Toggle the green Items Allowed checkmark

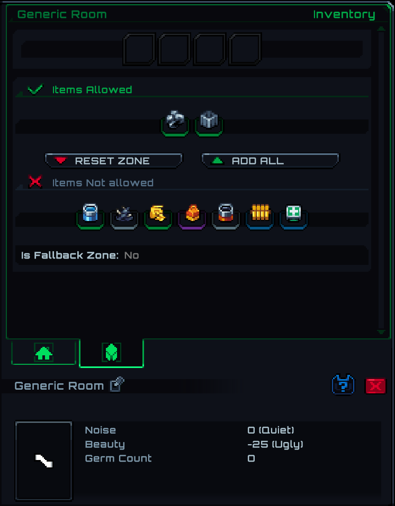tap(35, 89)
